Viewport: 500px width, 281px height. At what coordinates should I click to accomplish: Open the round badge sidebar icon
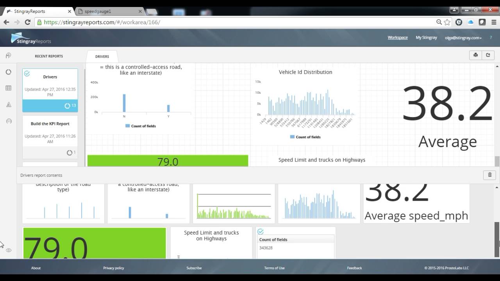(x=8, y=121)
